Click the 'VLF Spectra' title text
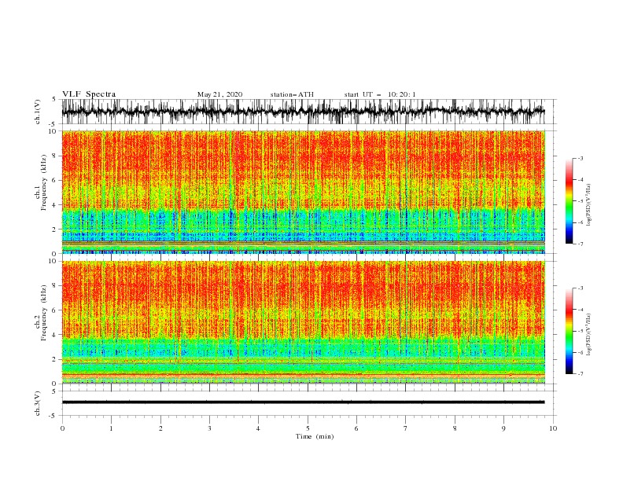Viewport: 623px width, 481px height. pos(89,94)
